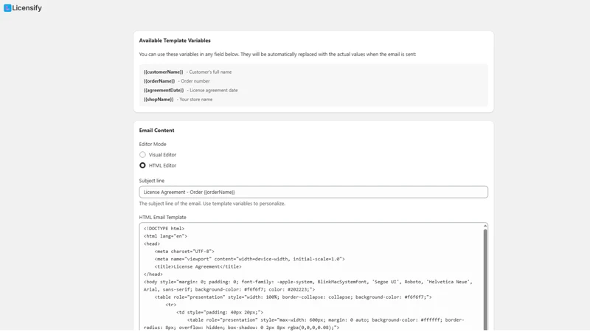
Task: Click the HTML Email Template label
Action: pos(162,217)
